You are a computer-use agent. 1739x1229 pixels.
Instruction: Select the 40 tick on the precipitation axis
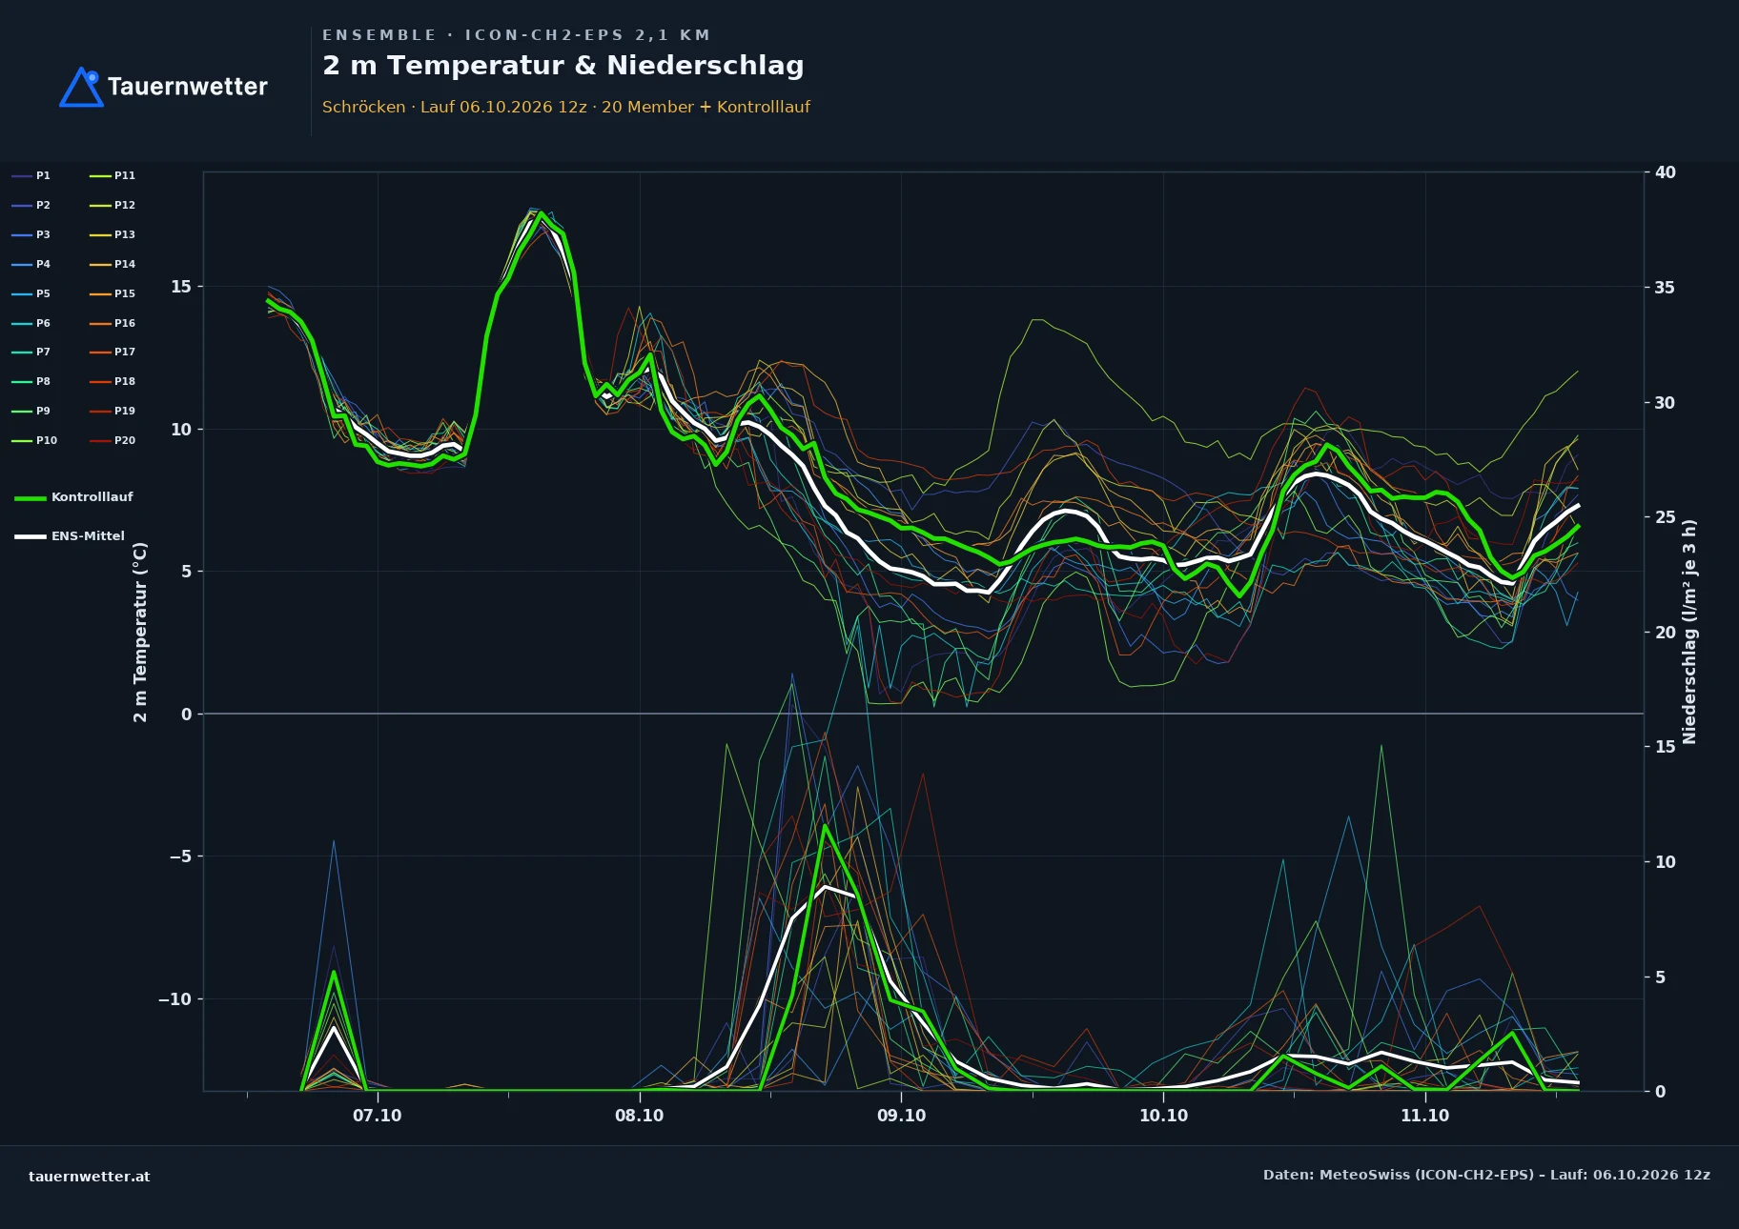click(x=1665, y=172)
